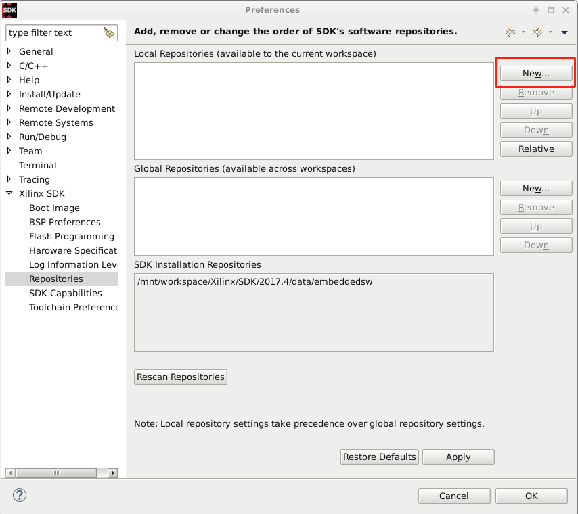Confirm preferences with the OK button
This screenshot has height=514, width=578.
click(531, 496)
